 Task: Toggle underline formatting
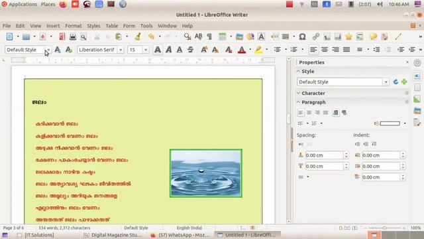pyautogui.click(x=180, y=50)
